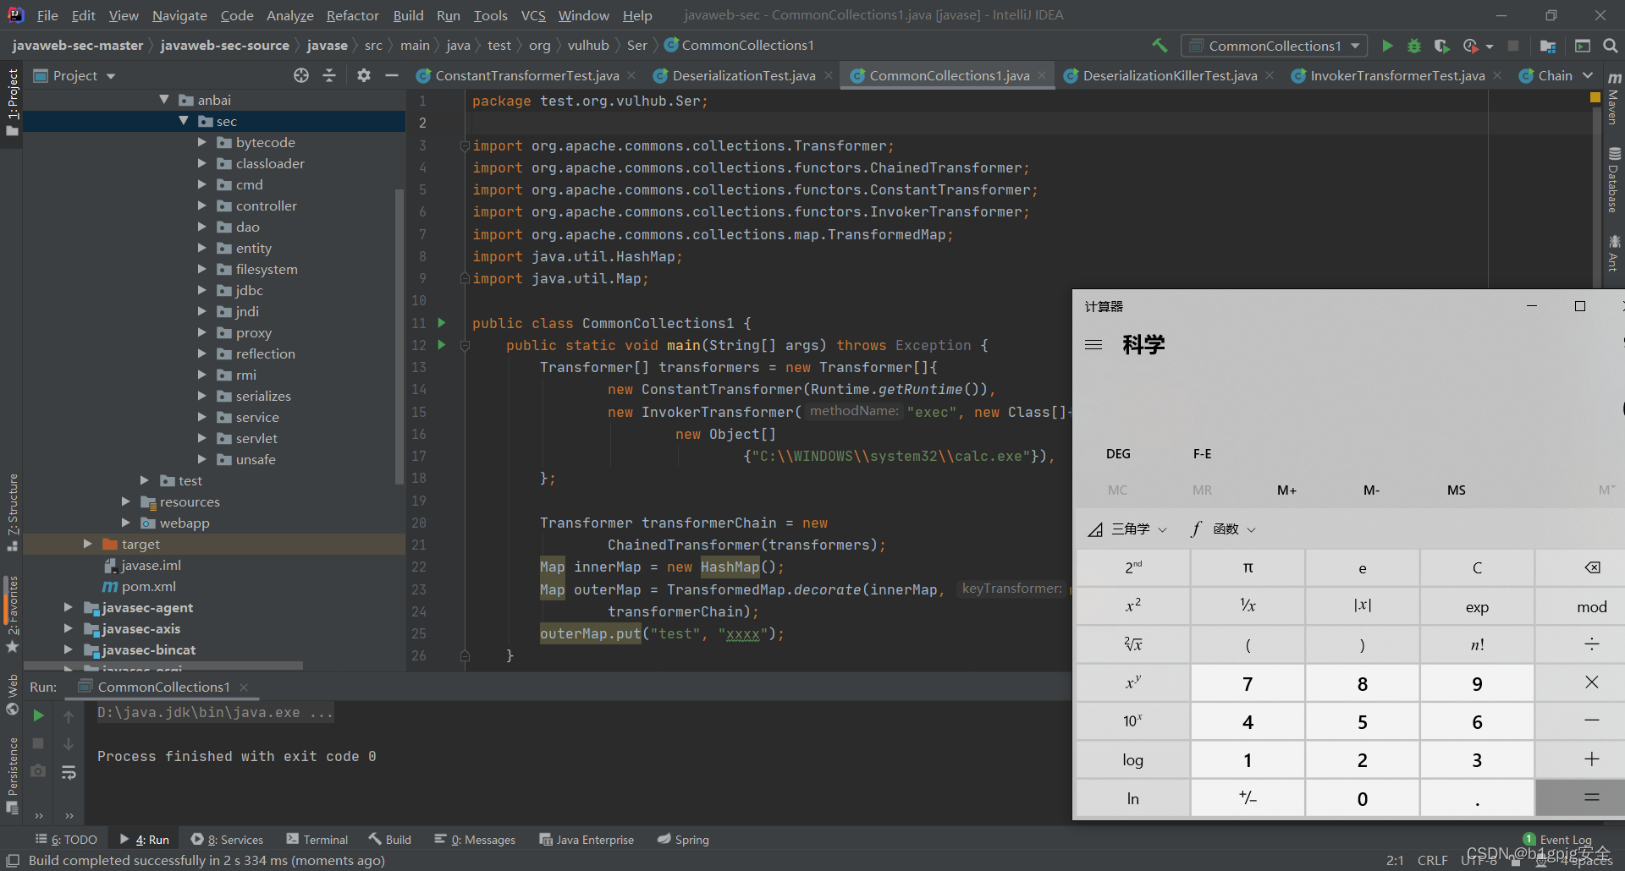This screenshot has width=1625, height=871.
Task: Click fold toggle at line 12
Action: pyautogui.click(x=465, y=345)
